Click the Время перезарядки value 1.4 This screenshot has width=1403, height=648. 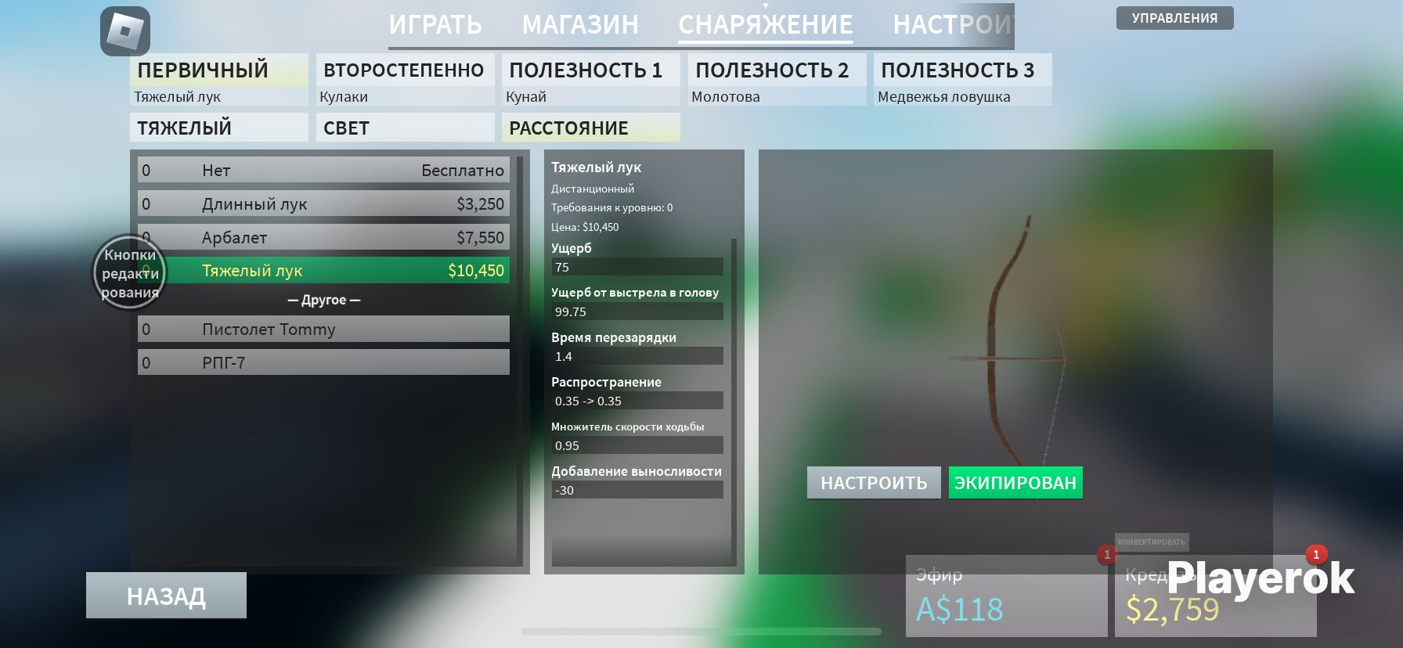637,356
